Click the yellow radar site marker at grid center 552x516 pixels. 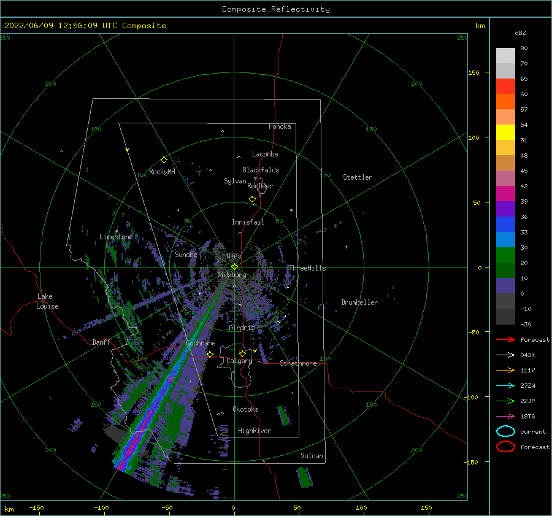click(234, 267)
